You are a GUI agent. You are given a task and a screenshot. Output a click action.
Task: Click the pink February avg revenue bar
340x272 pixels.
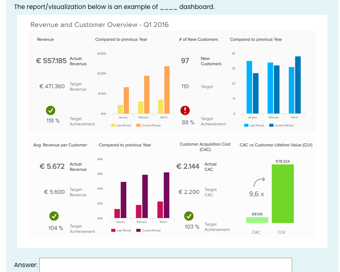coord(139,211)
